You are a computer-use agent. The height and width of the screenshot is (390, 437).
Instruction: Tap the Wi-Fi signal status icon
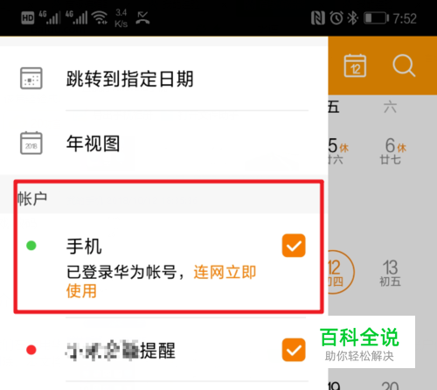click(x=100, y=17)
